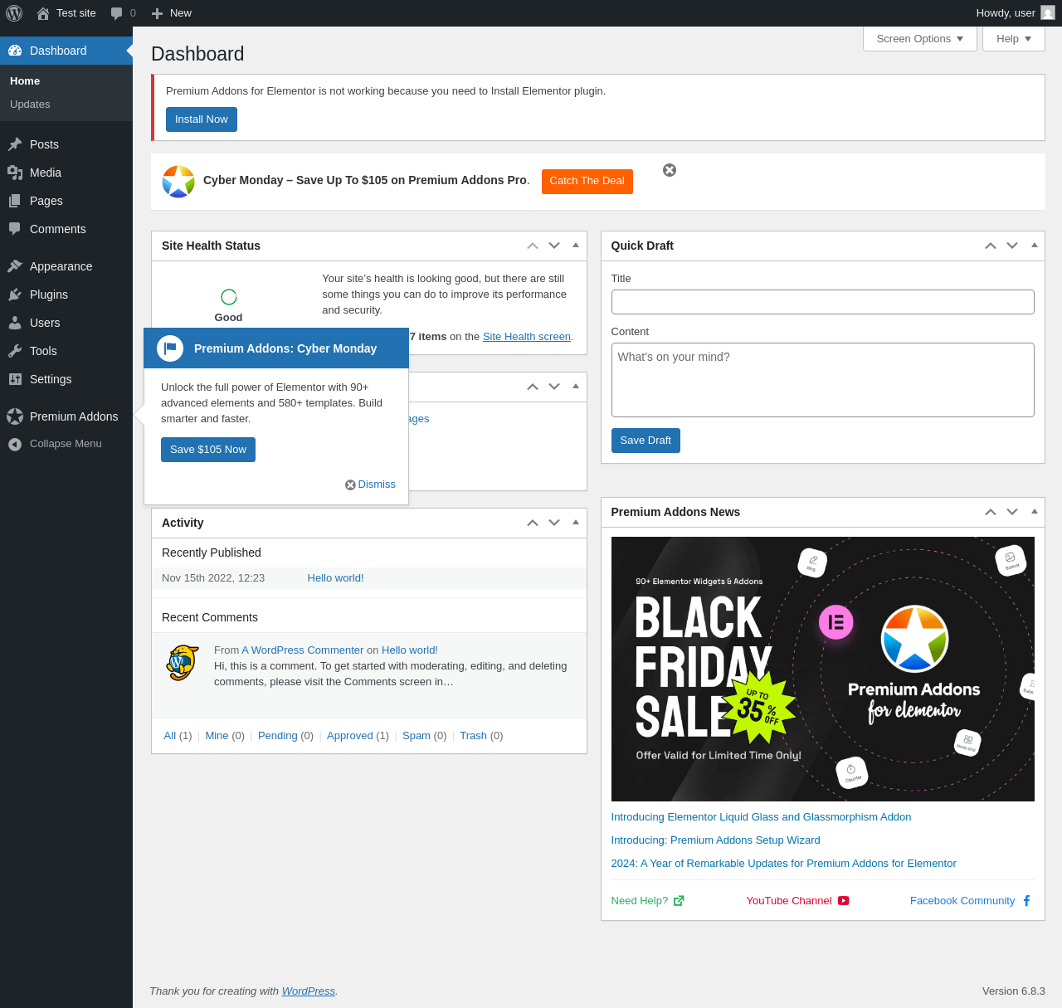Move Site Health Status widget up
This screenshot has width=1062, height=1008.
point(533,246)
